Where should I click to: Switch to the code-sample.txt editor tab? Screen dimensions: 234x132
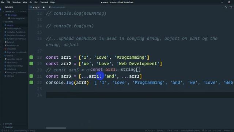point(57,7)
